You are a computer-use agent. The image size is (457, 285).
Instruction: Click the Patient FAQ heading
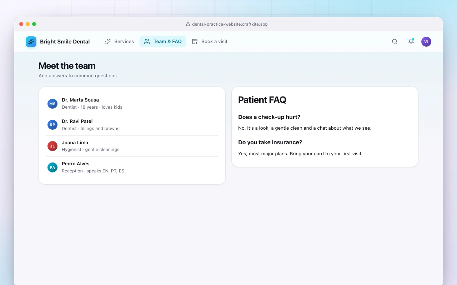click(262, 100)
